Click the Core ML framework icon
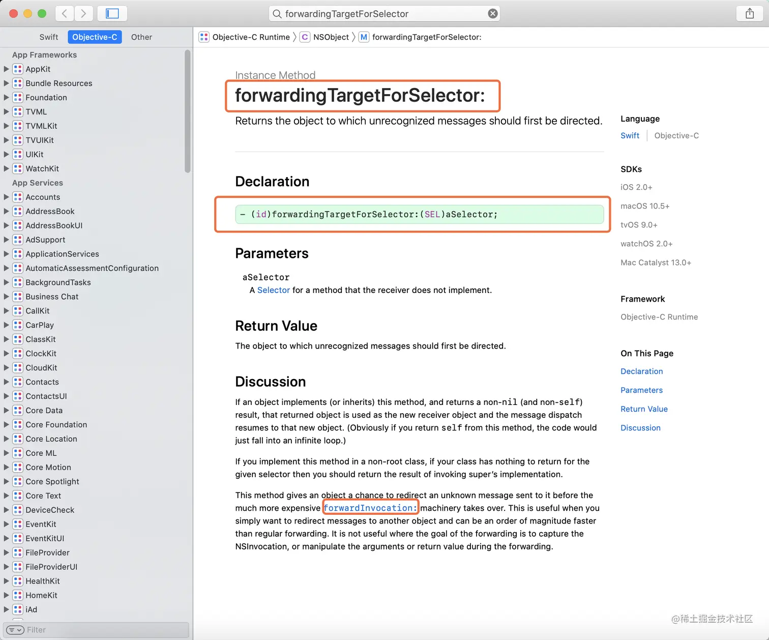 [x=18, y=454]
